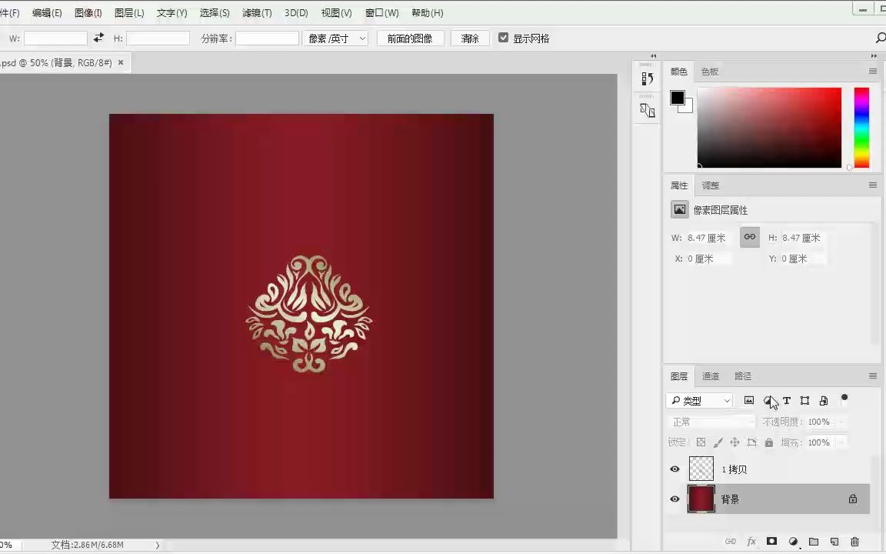Delete the selected layer with the trash icon
Screen dimensions: 886x554
854,542
